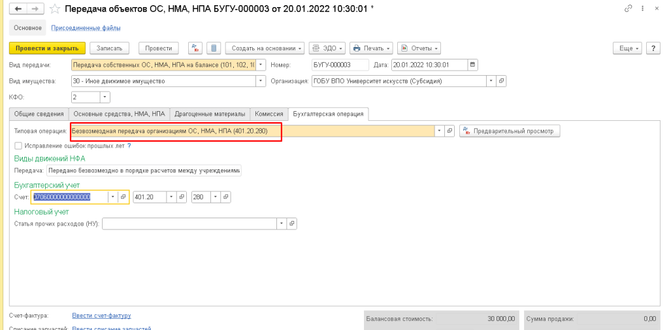Switch to the Комиссия tab
Image resolution: width=669 pixels, height=330 pixels.
269,114
